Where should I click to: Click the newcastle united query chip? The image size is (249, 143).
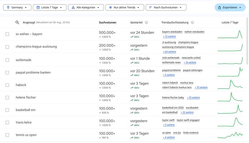[191, 58]
